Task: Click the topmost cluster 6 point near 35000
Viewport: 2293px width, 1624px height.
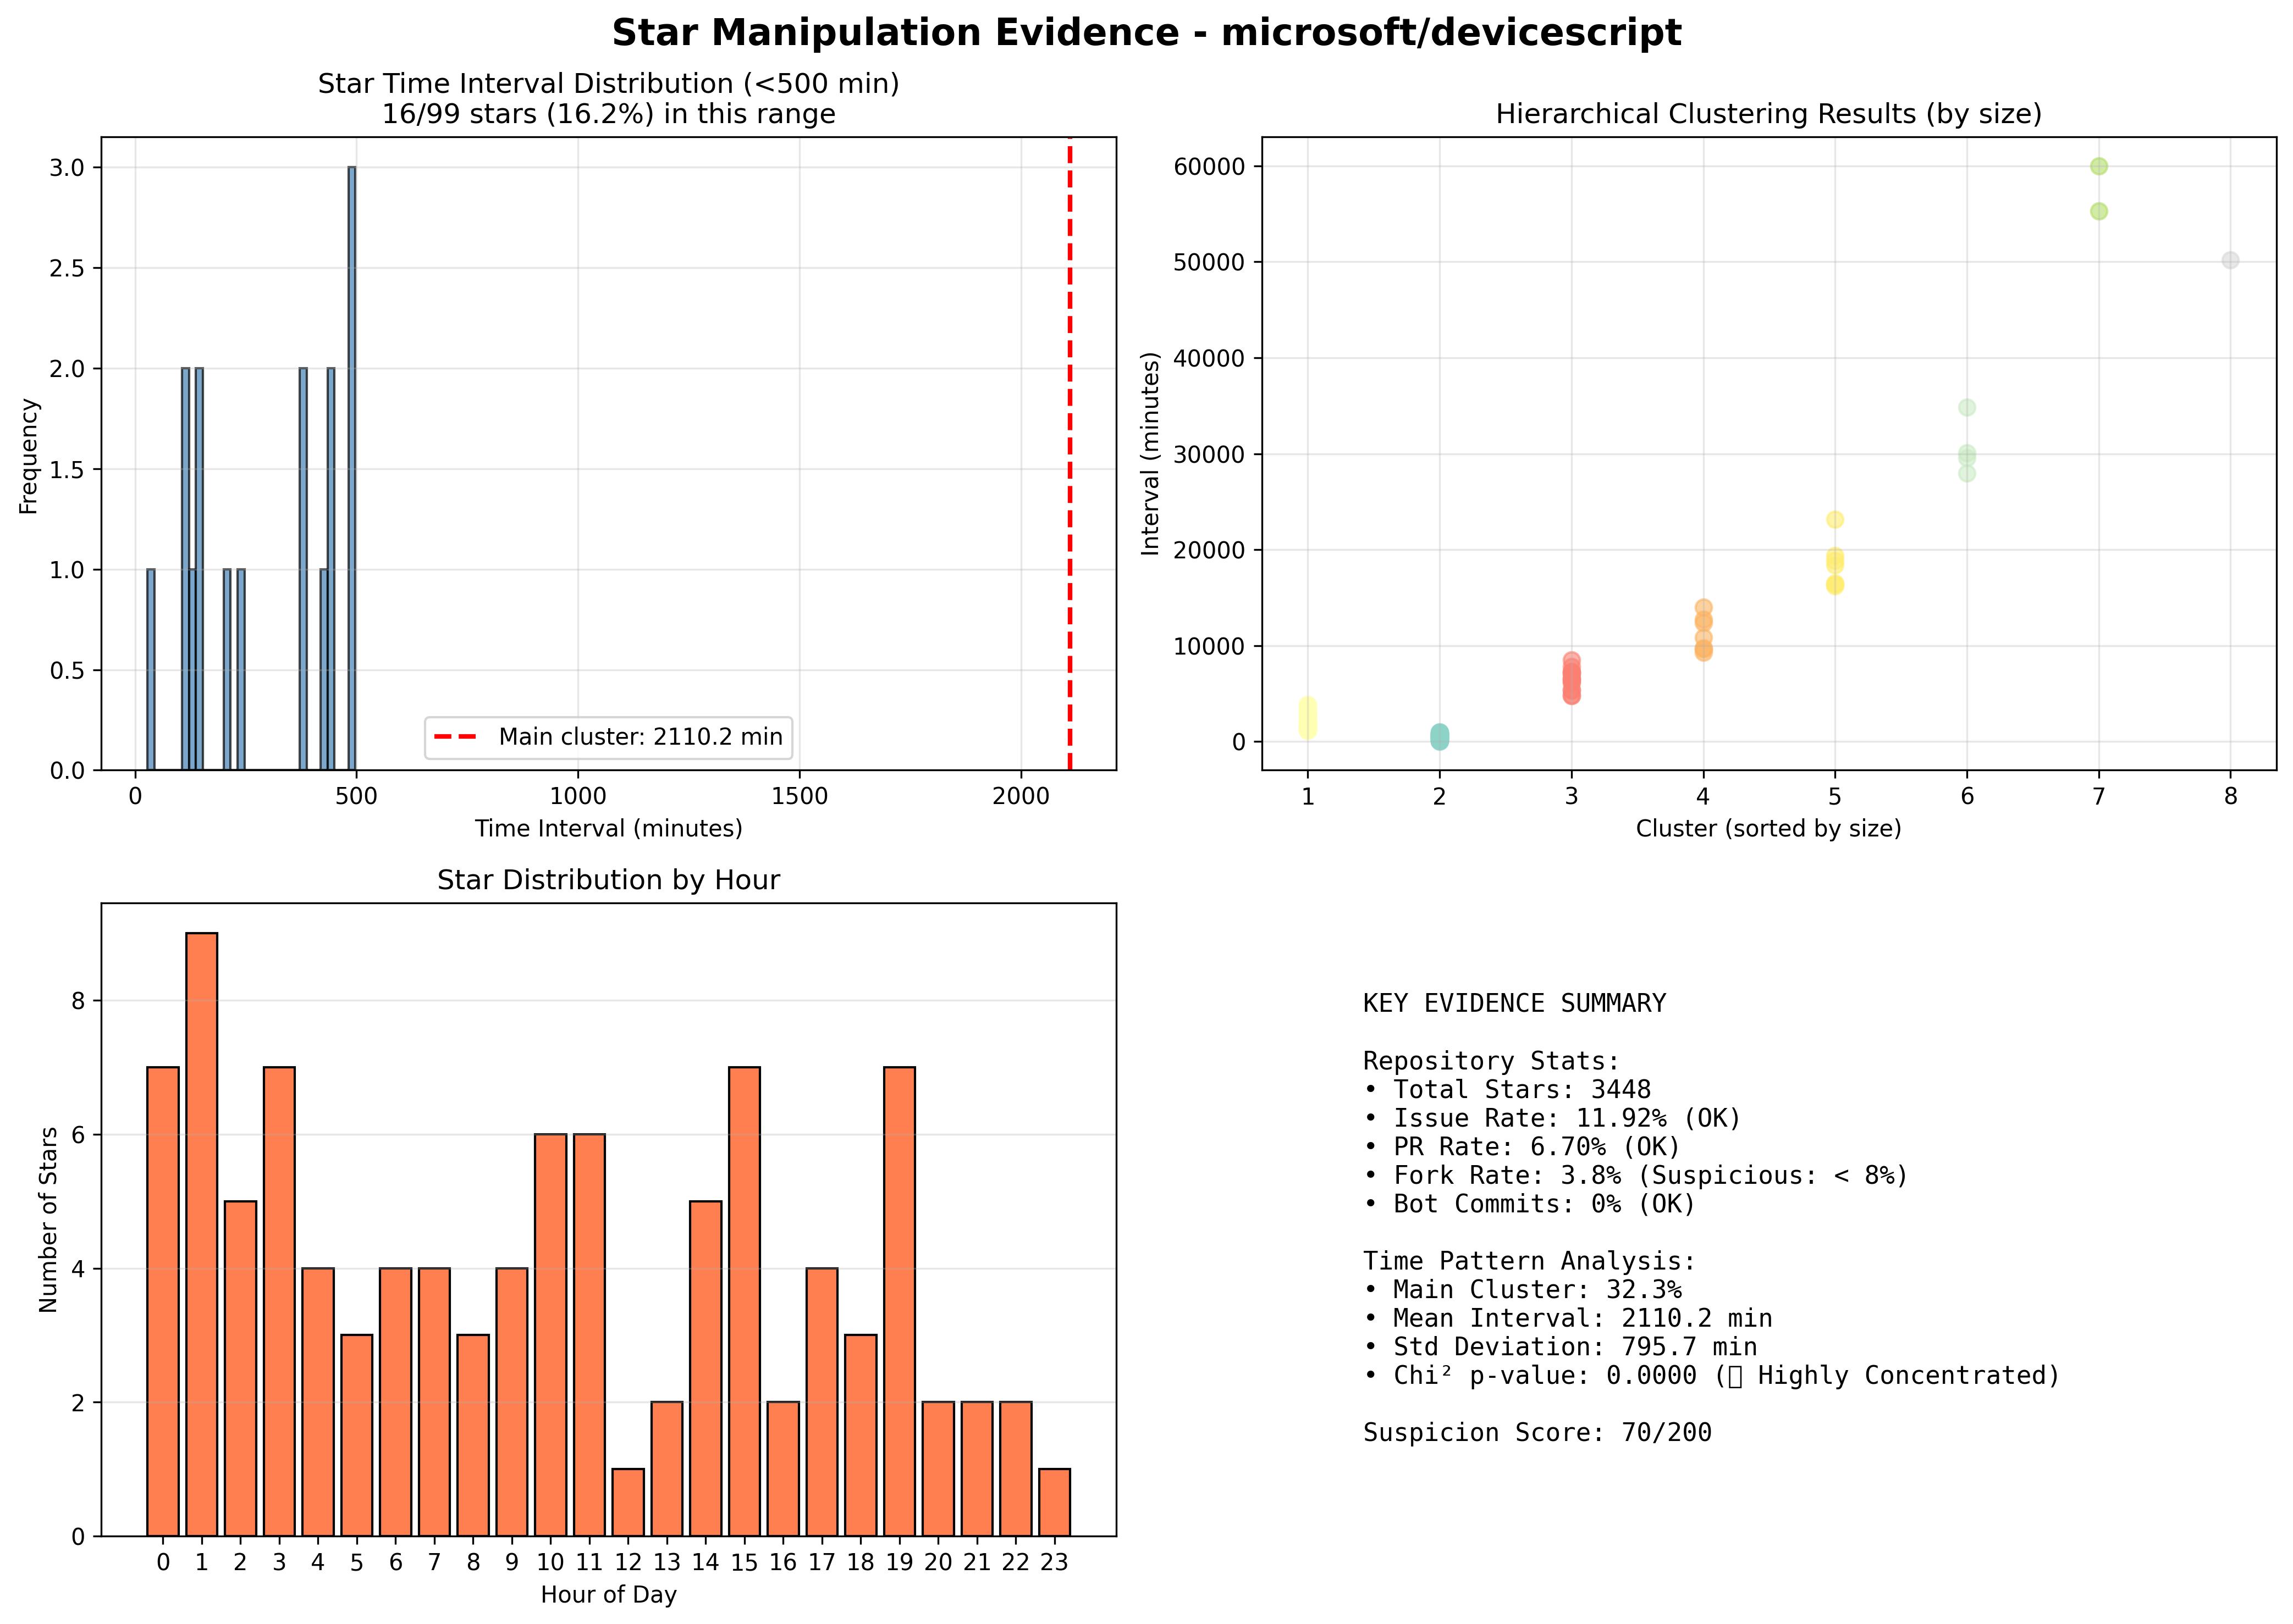Action: coord(1967,407)
